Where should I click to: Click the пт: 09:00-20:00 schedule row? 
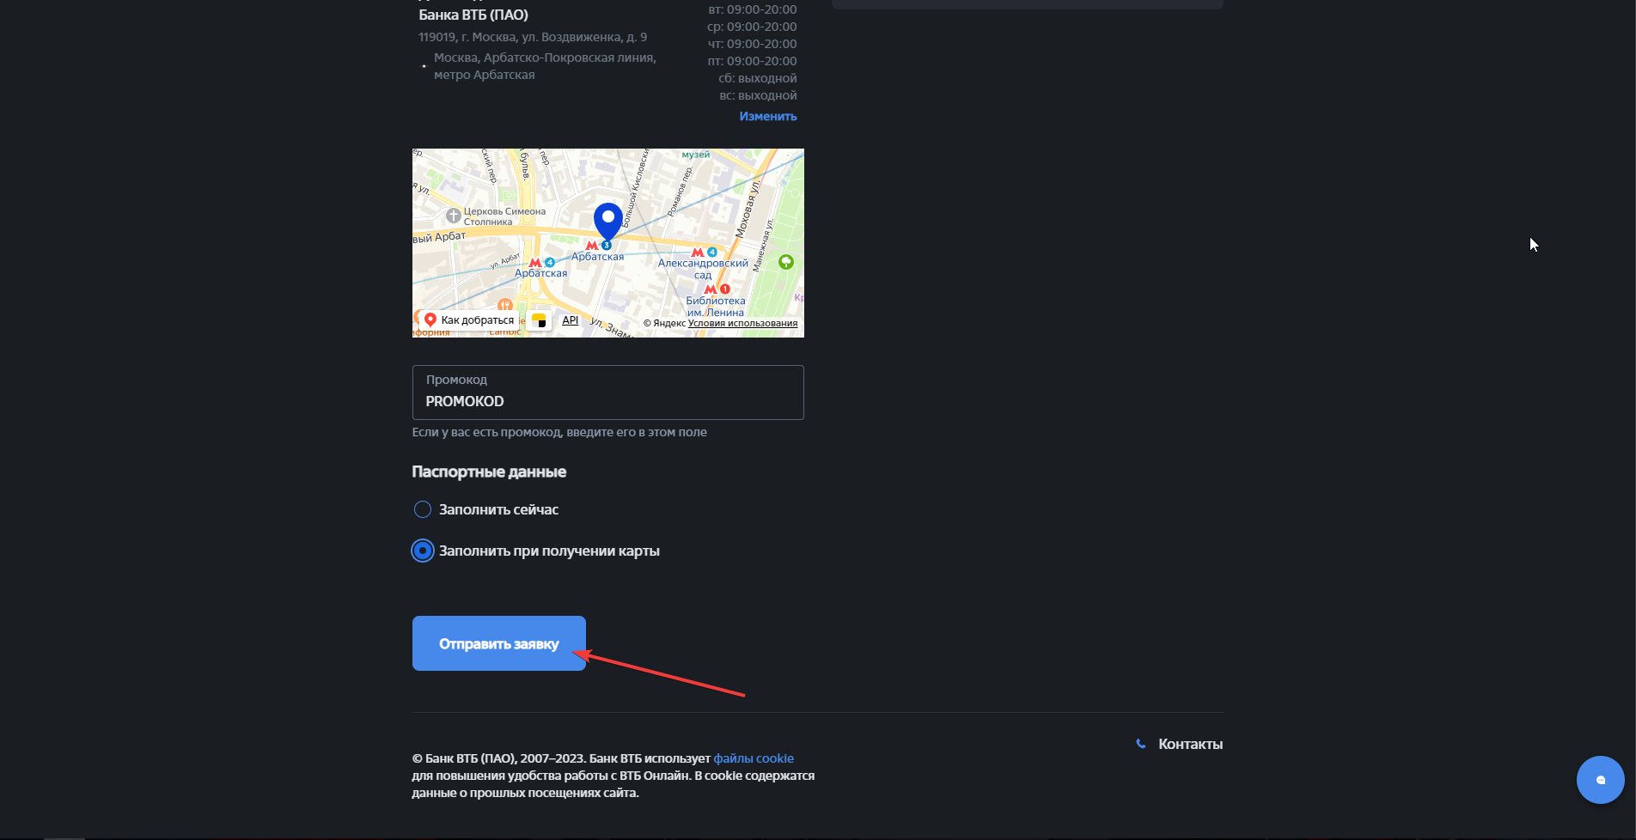(752, 61)
